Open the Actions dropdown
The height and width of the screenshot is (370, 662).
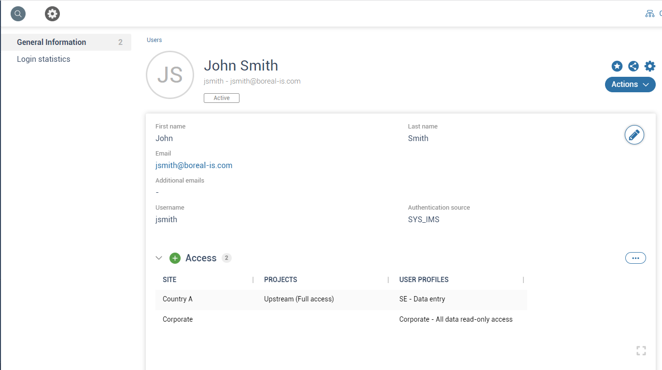point(630,85)
